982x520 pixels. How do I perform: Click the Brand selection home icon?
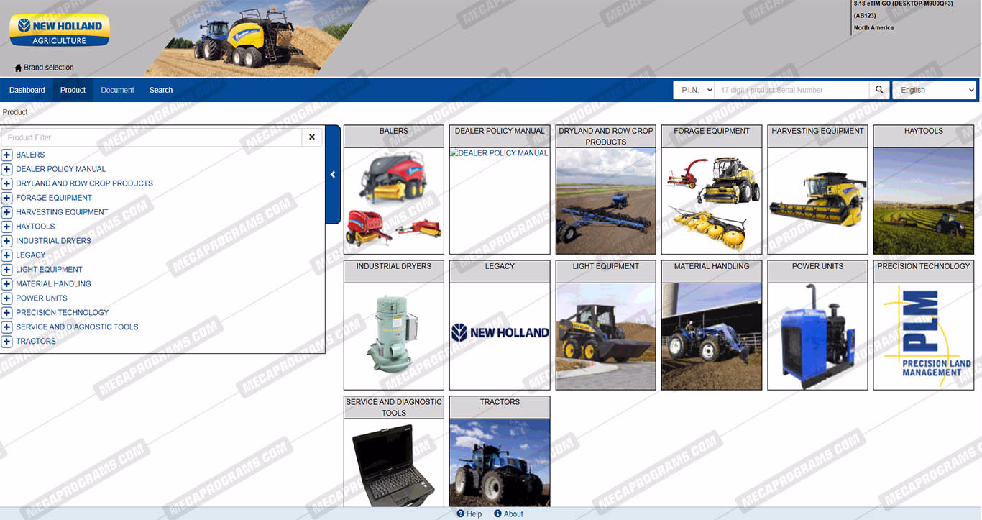coord(18,68)
